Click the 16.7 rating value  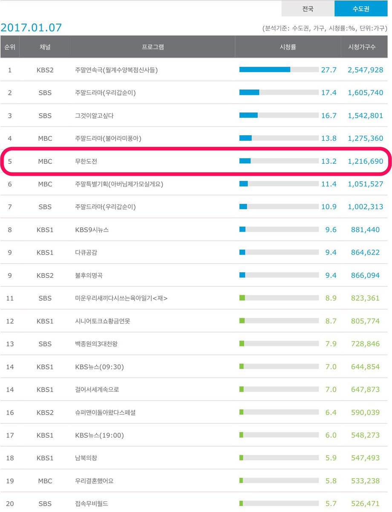tap(329, 115)
